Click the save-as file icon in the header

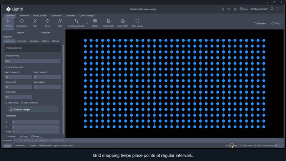point(235,9)
